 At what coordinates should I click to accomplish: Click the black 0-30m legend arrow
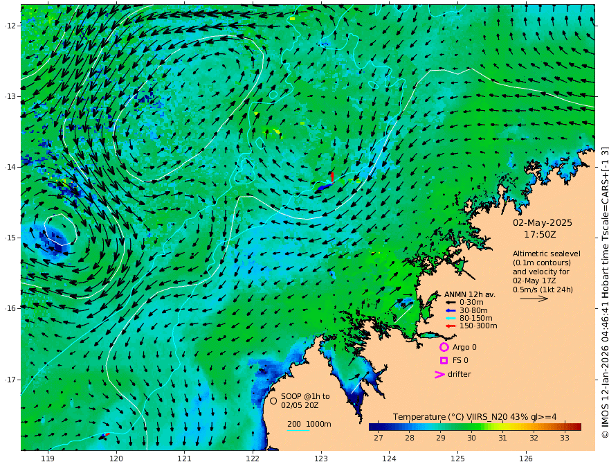coord(450,303)
